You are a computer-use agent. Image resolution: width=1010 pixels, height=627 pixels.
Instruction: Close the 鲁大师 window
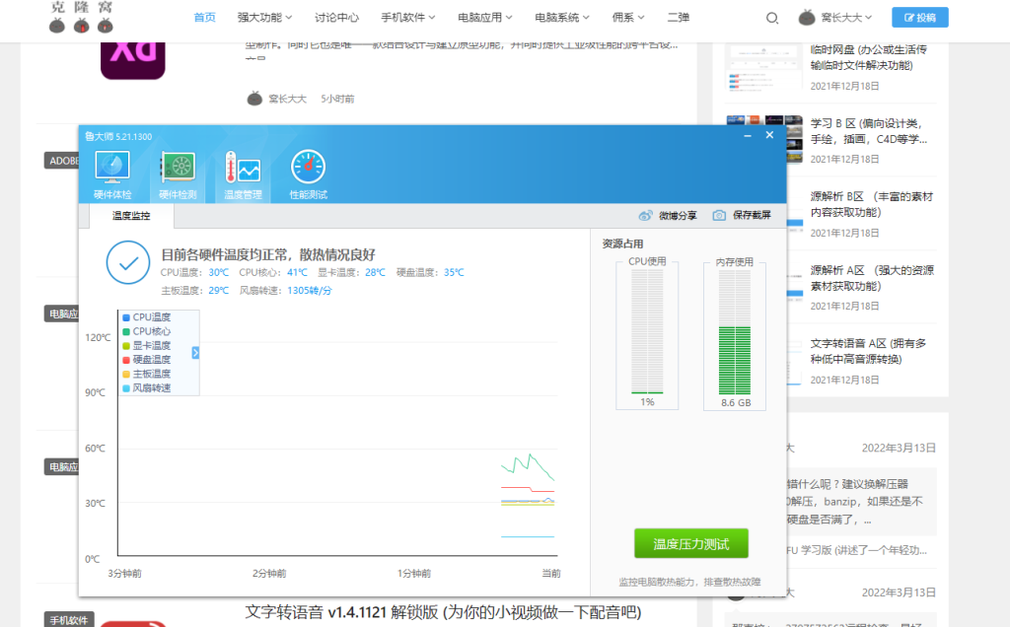pos(769,135)
